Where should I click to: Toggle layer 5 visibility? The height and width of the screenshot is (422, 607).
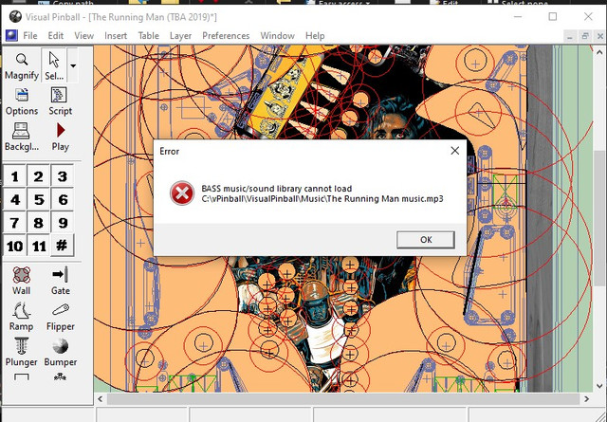point(38,200)
